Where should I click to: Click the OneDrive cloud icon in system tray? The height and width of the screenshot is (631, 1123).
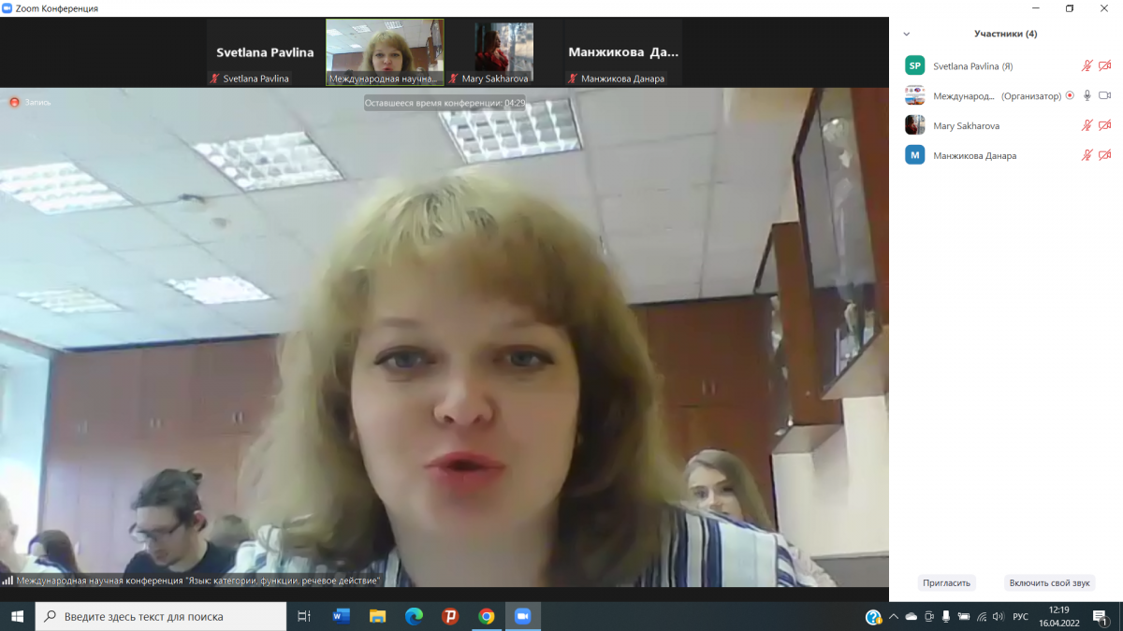pos(912,616)
